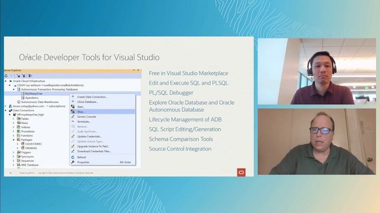Image resolution: width=380 pixels, height=213 pixels.
Task: Click the Connect to Server toolbar icon
Action: click(24, 76)
